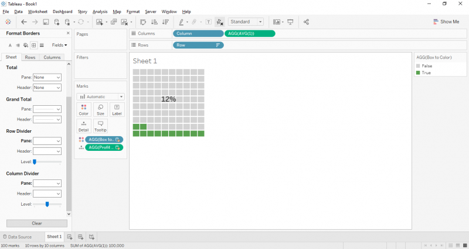Screen dimensions: 469x249
Task: Open the Share workbook icon
Action: (306, 22)
